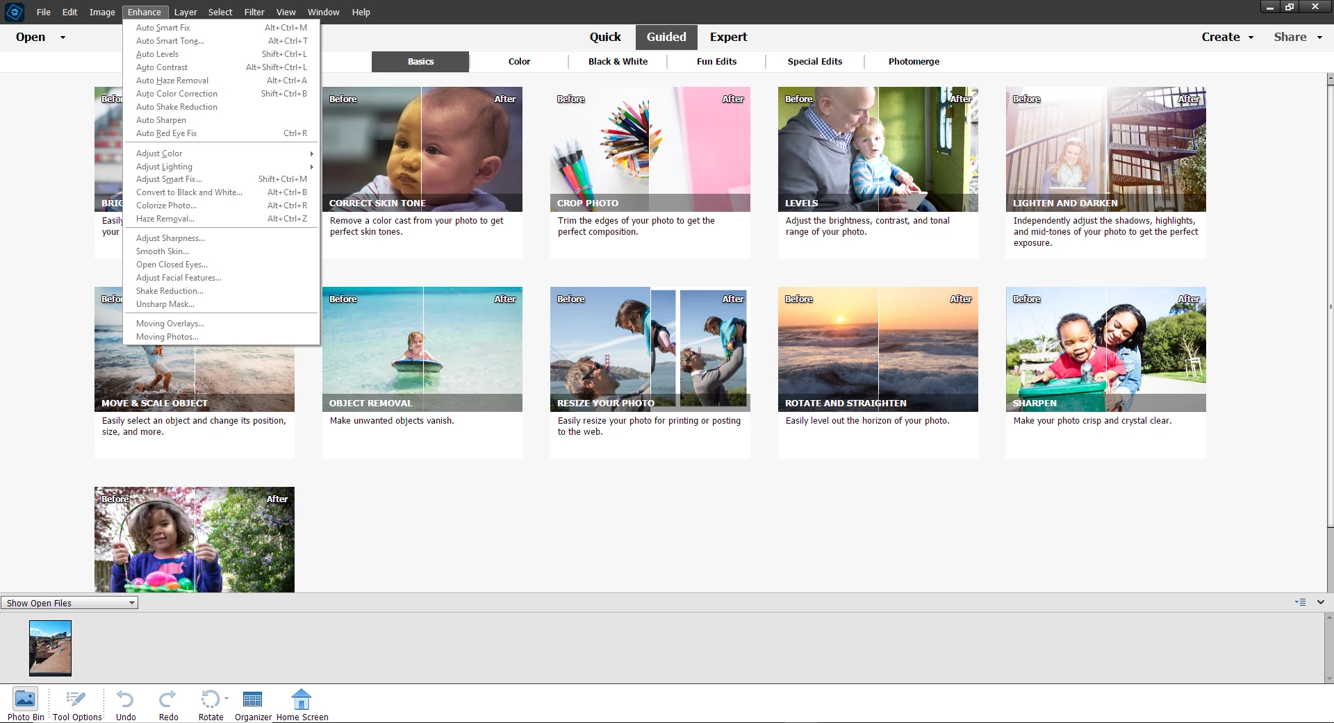
Task: Open the Help menu
Action: pos(361,12)
